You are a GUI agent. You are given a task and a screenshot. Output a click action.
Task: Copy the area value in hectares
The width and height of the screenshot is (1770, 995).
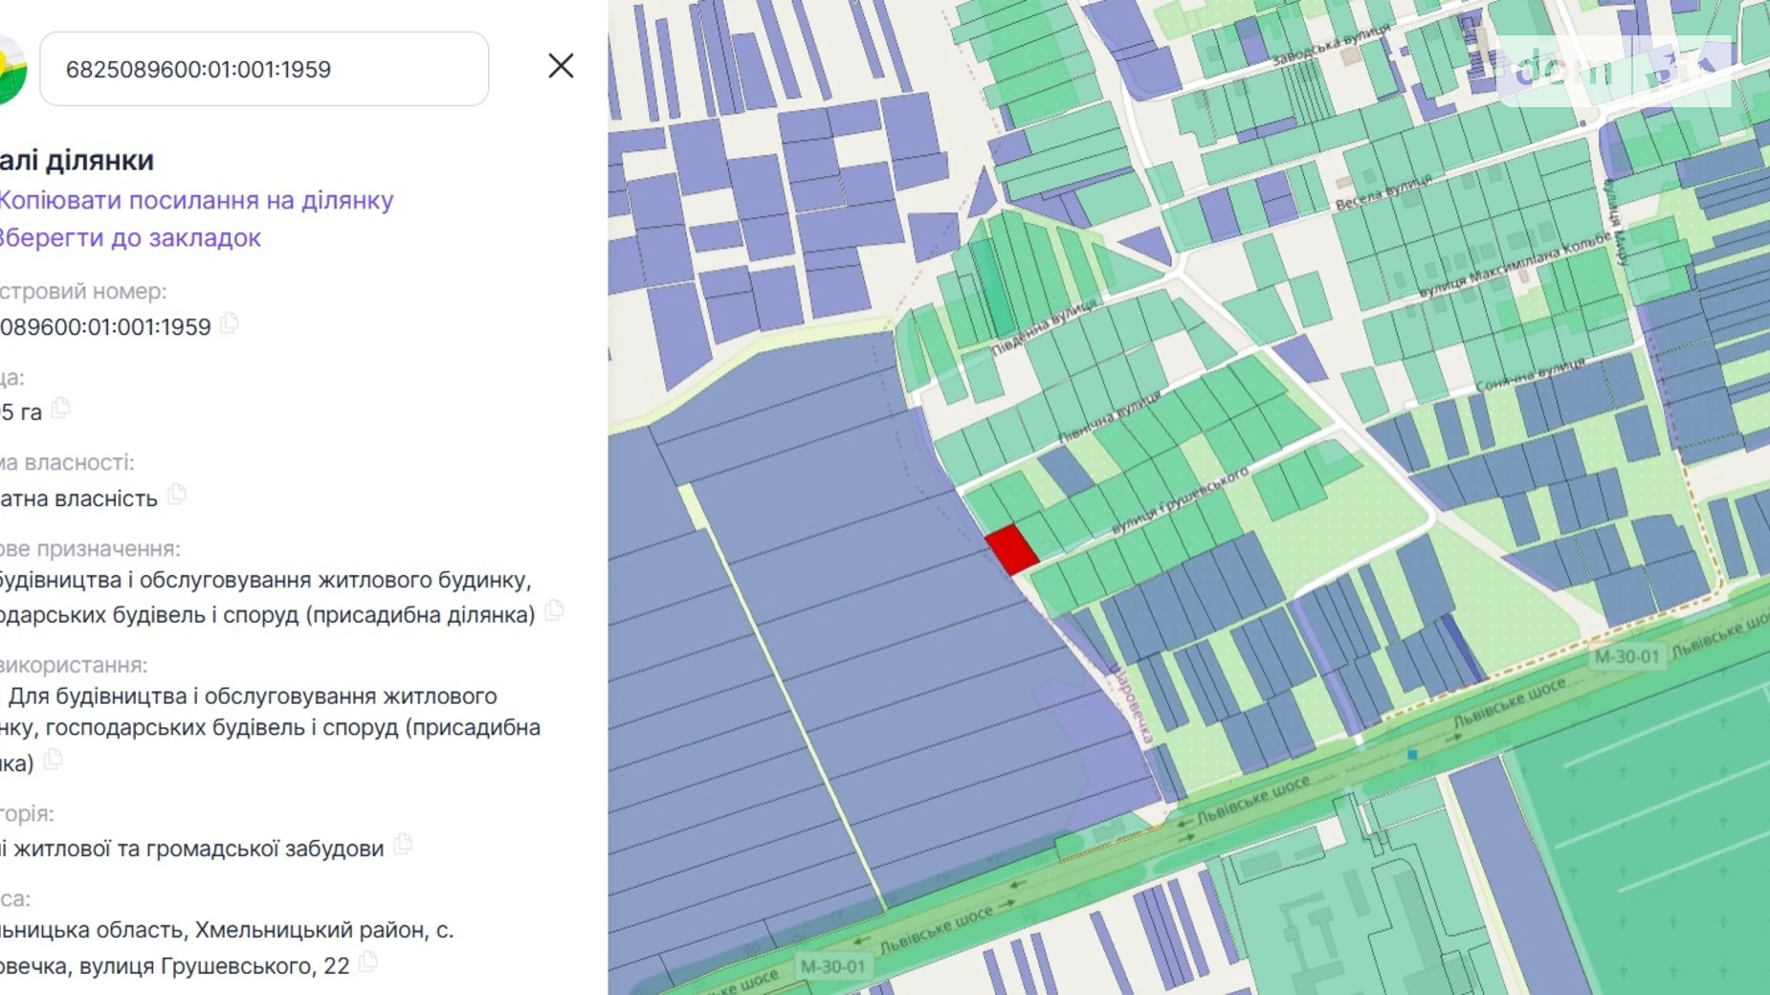click(x=61, y=409)
